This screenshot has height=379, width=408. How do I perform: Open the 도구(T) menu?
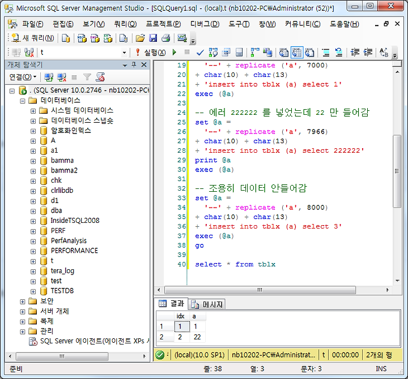[x=239, y=24]
